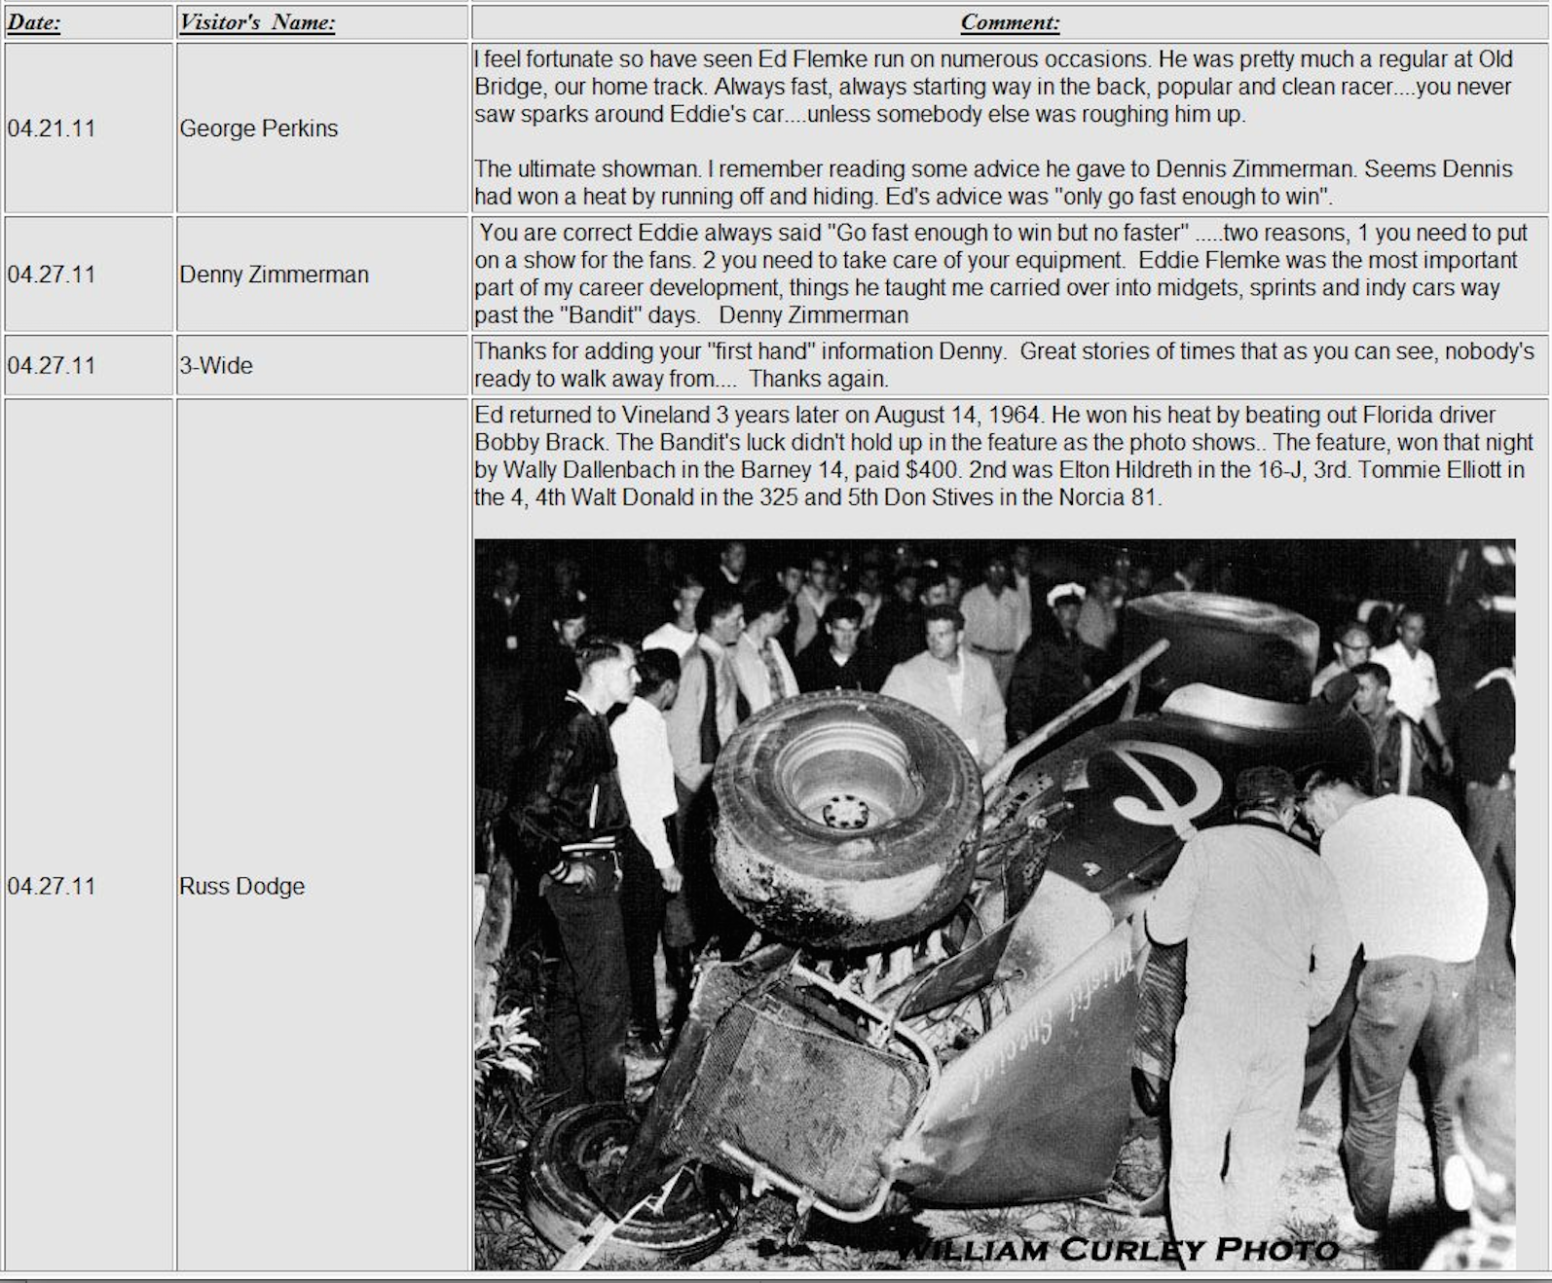Select the date beside 3-Wide

[52, 366]
